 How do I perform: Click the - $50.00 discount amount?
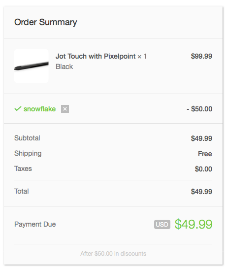pos(199,109)
